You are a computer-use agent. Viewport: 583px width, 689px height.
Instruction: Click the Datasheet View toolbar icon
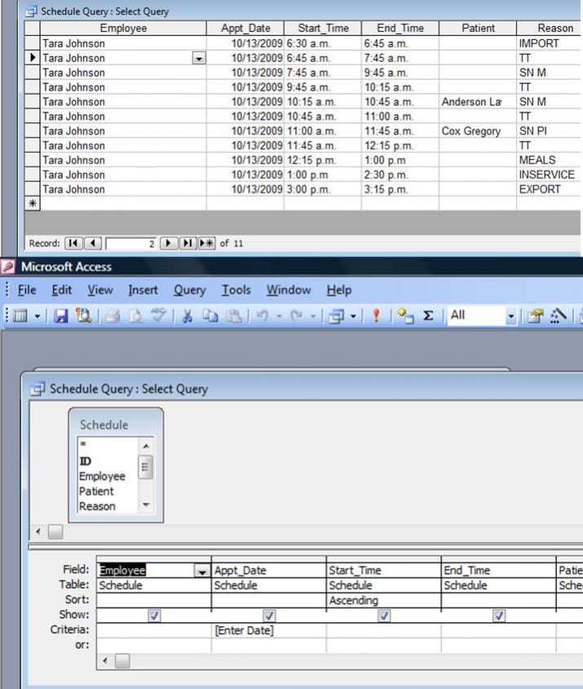20,316
